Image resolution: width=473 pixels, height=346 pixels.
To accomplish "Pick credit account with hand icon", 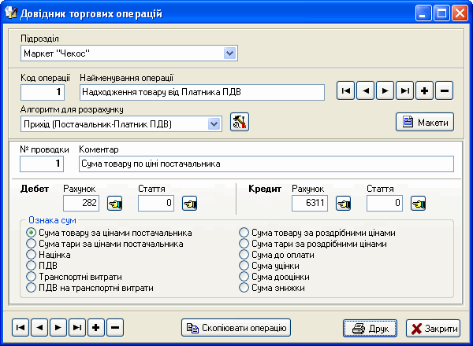I will [x=343, y=204].
